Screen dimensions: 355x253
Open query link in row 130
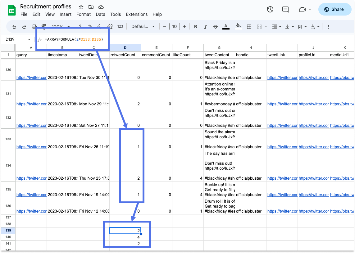31,77
